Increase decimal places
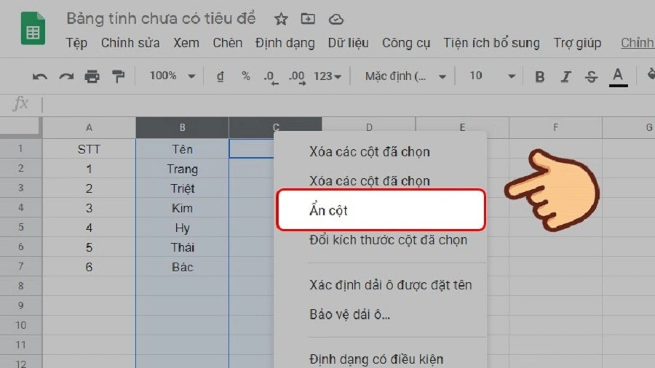Viewport: 655px width, 368px height. point(297,77)
